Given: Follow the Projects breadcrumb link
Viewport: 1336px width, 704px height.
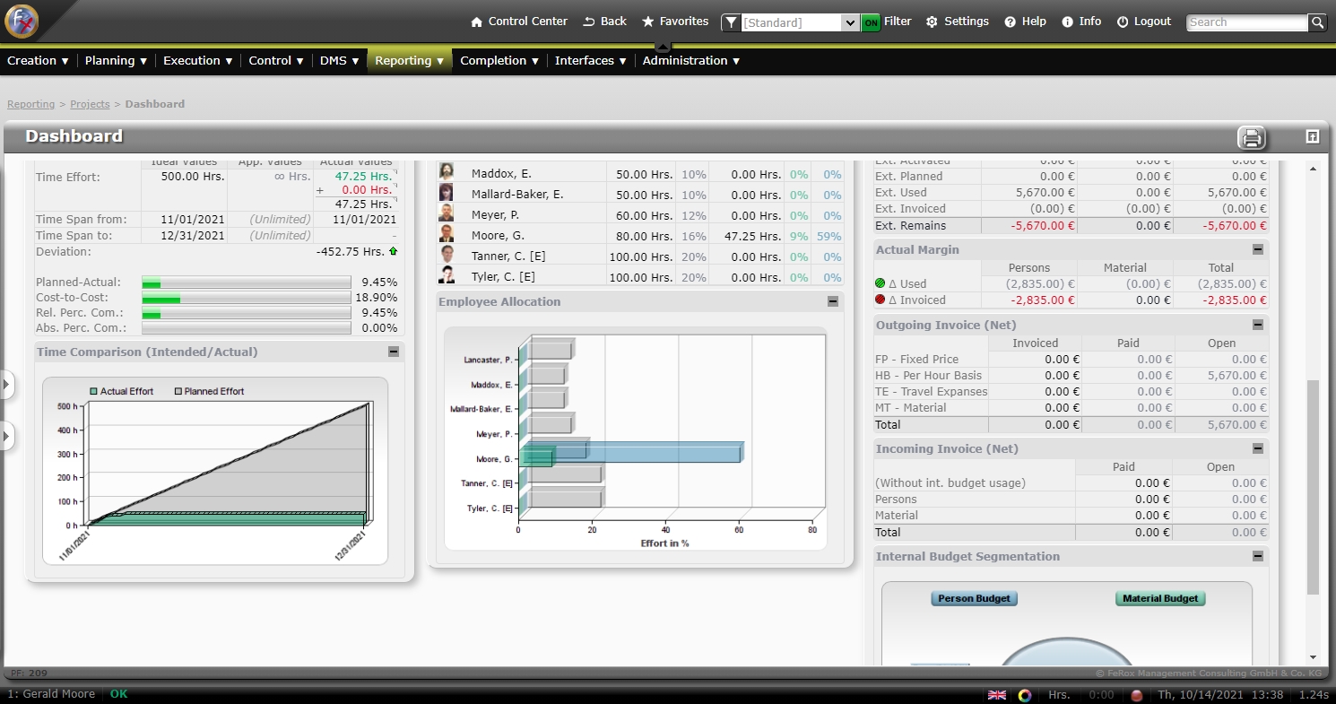Looking at the screenshot, I should click(90, 104).
